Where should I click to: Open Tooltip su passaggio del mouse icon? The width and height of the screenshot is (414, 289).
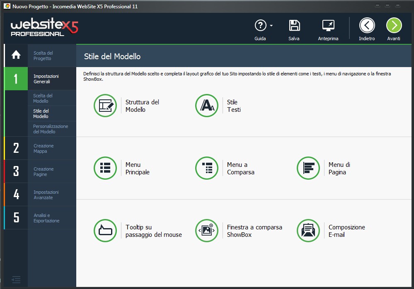click(105, 231)
